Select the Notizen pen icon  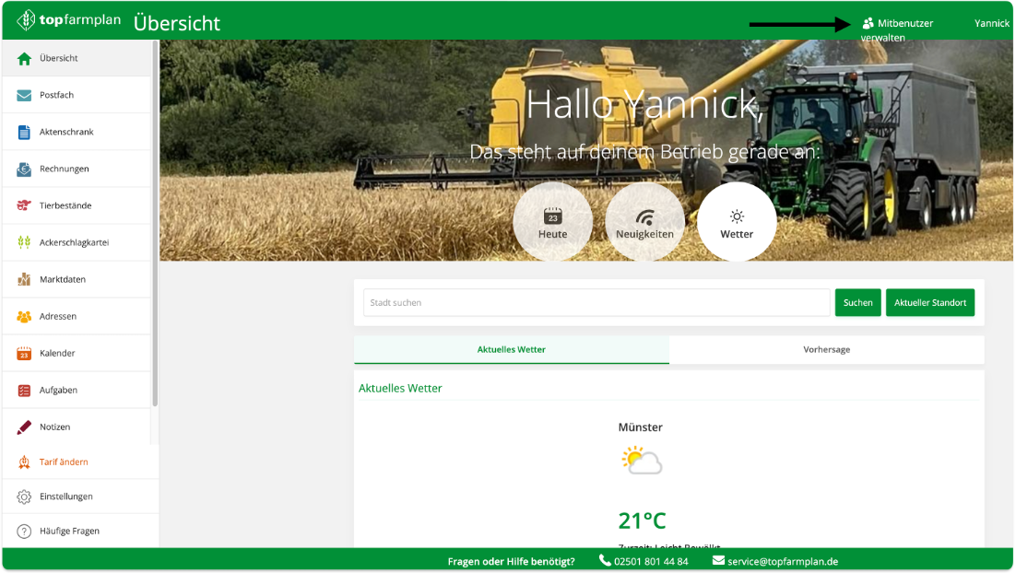coord(24,427)
